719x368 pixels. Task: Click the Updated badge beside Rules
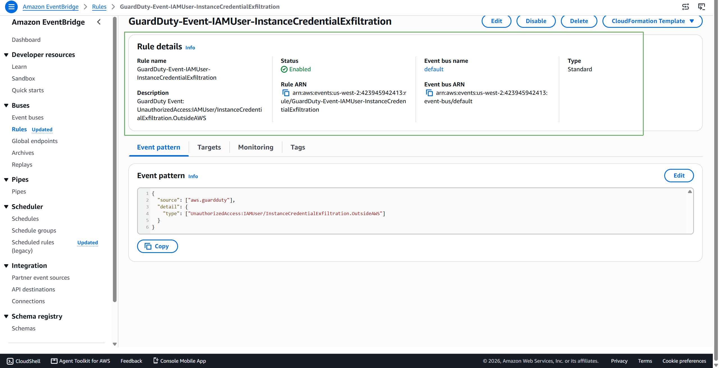click(42, 130)
